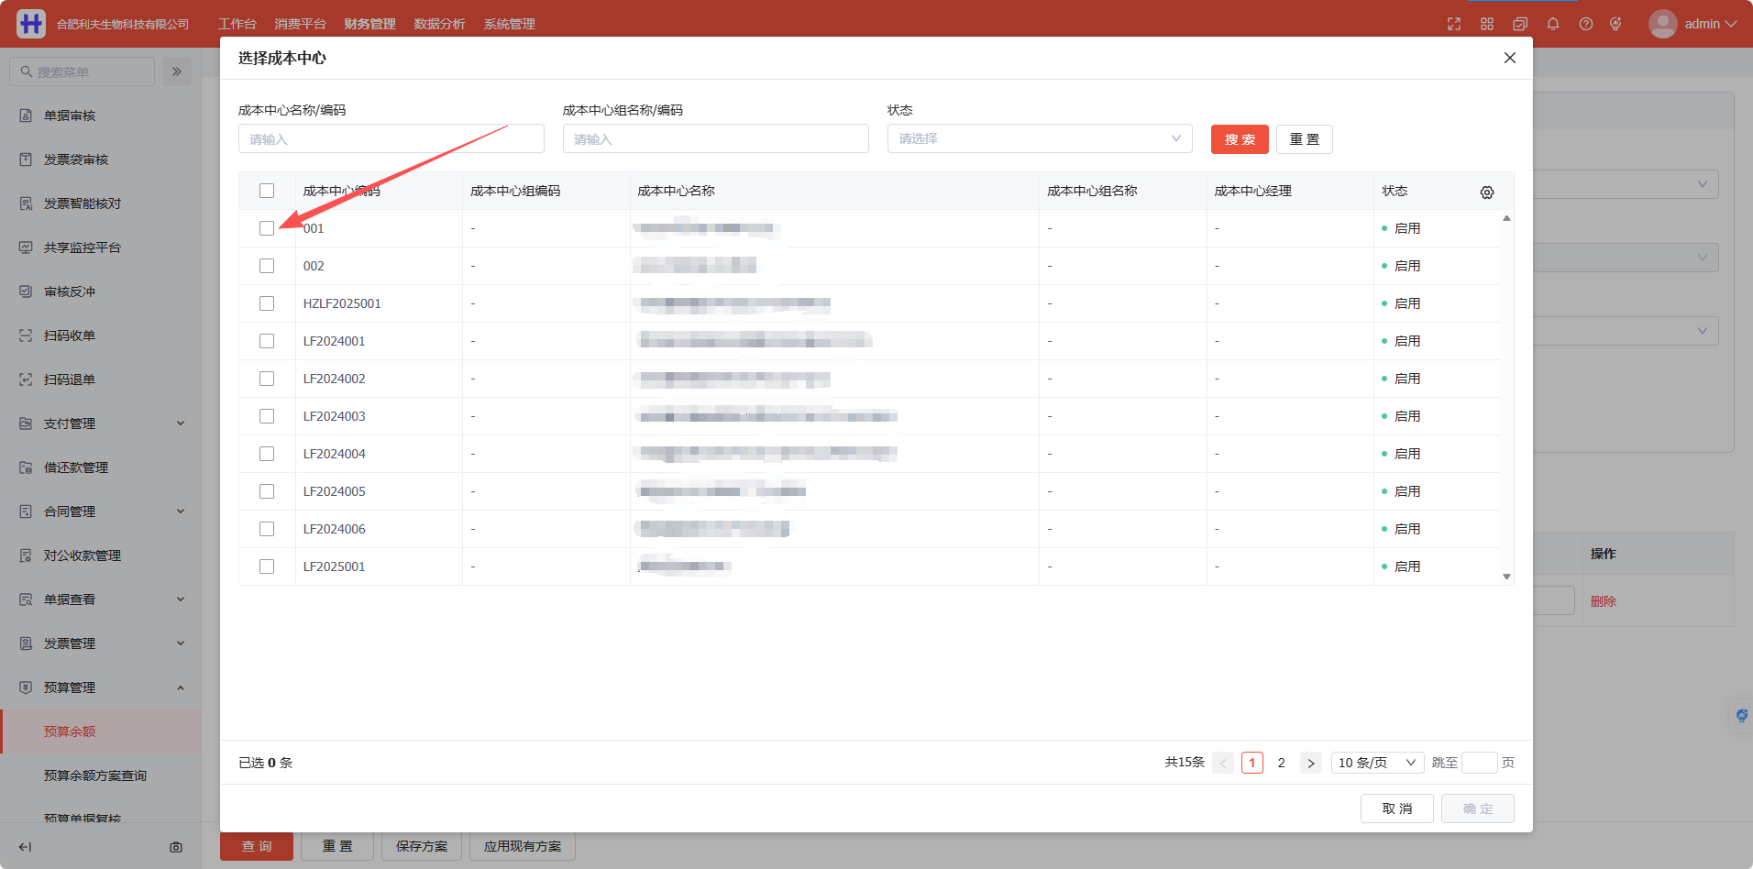Click the 跳至 page number input
This screenshot has width=1753, height=869.
point(1479,763)
